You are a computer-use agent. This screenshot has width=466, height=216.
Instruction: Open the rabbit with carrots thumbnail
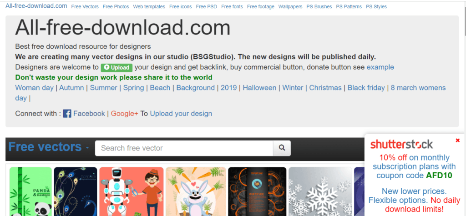(196, 191)
